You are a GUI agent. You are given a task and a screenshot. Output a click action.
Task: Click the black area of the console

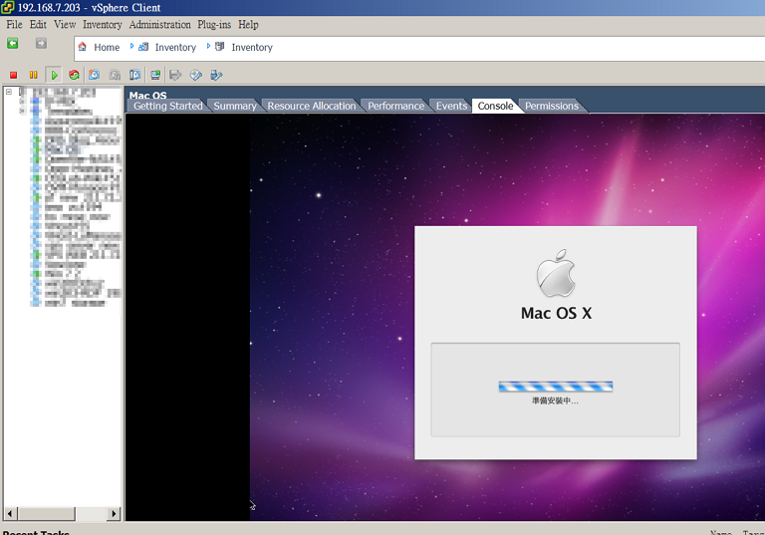pos(188,317)
